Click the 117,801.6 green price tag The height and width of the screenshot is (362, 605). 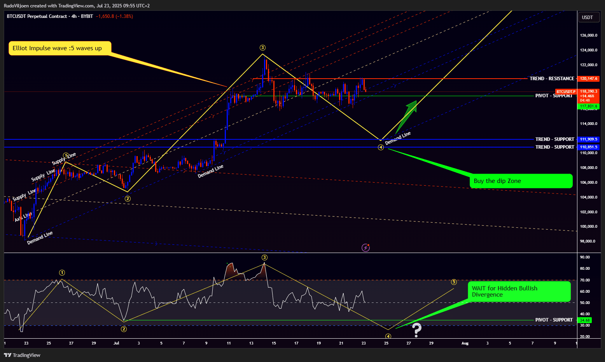pos(588,106)
